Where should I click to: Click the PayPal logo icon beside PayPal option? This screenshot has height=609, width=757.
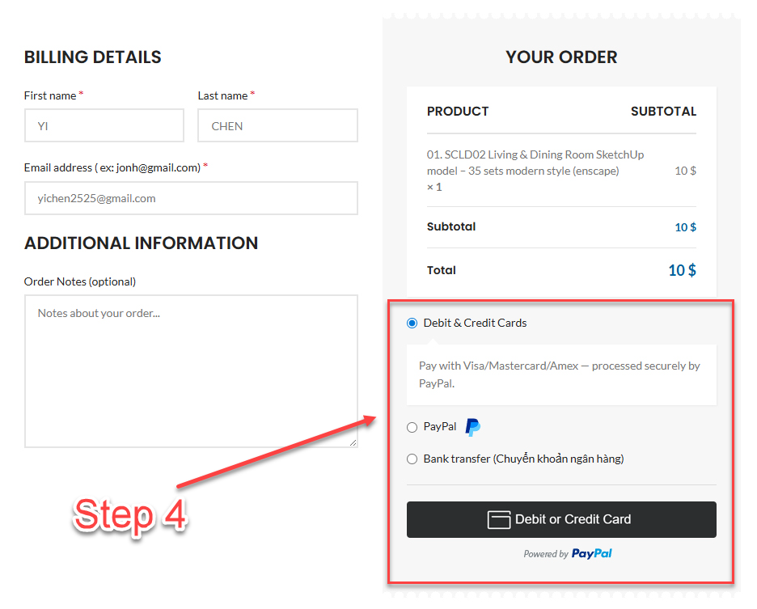[472, 427]
